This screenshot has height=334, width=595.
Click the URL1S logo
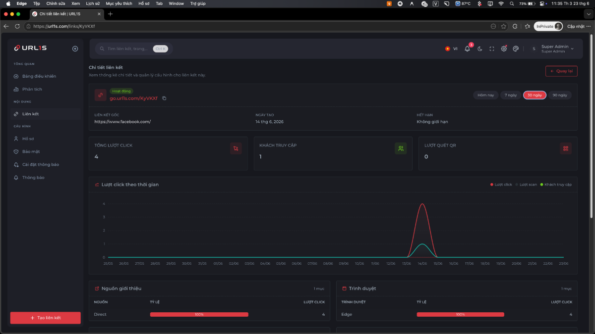click(x=31, y=48)
